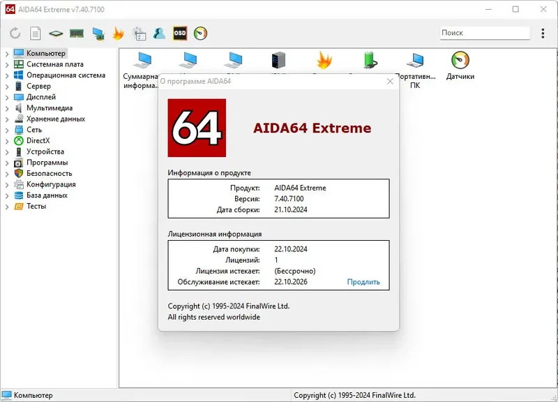The width and height of the screenshot is (558, 402).
Task: Click the CPU chip toolbar icon
Action: click(56, 33)
